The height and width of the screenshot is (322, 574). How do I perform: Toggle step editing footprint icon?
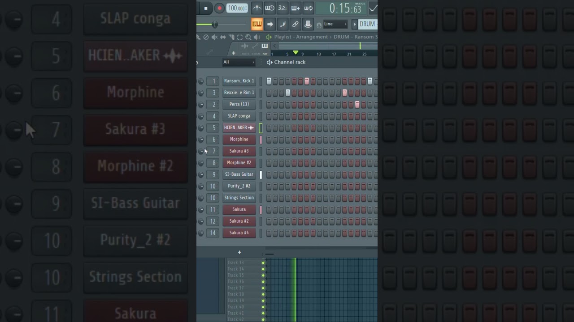click(x=283, y=24)
